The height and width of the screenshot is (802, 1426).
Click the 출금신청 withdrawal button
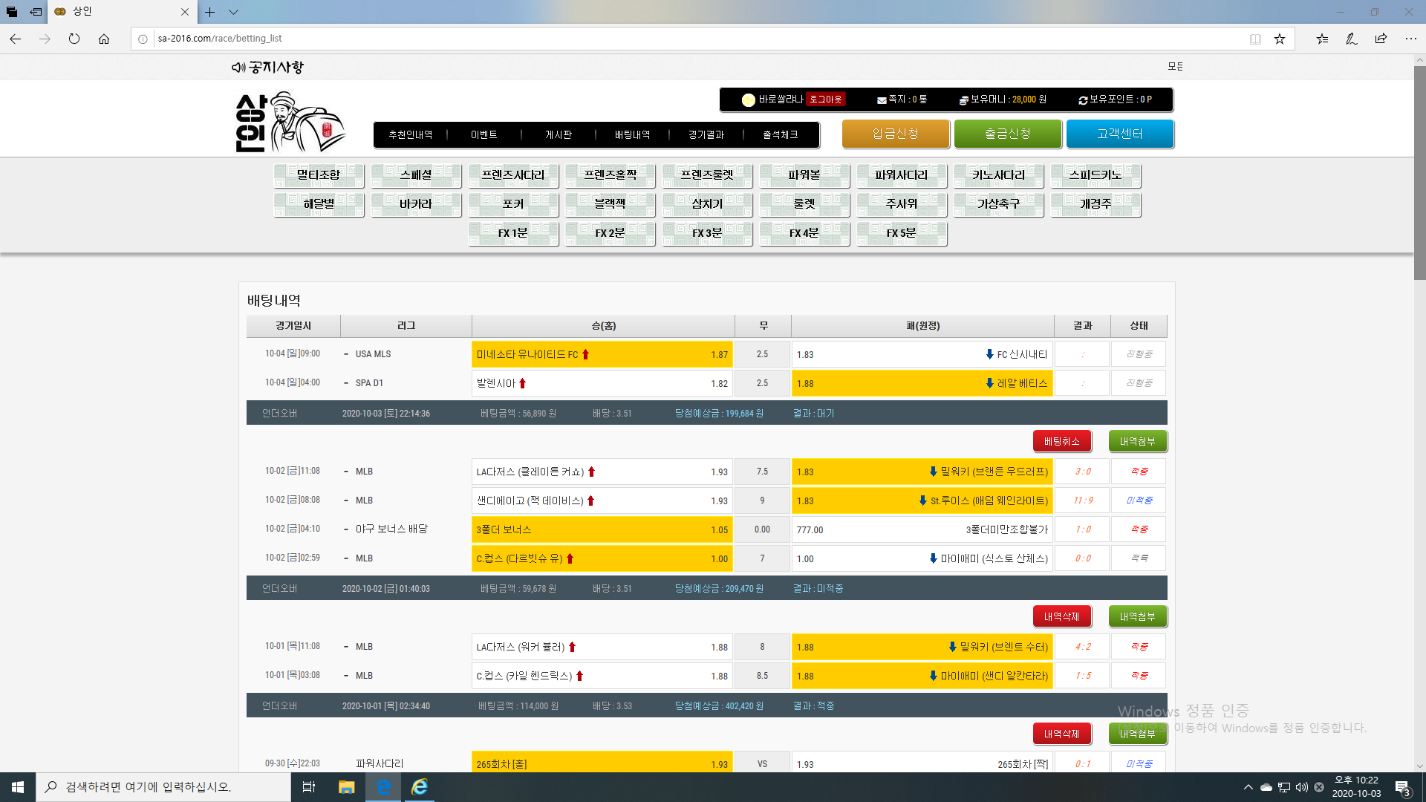point(1007,134)
